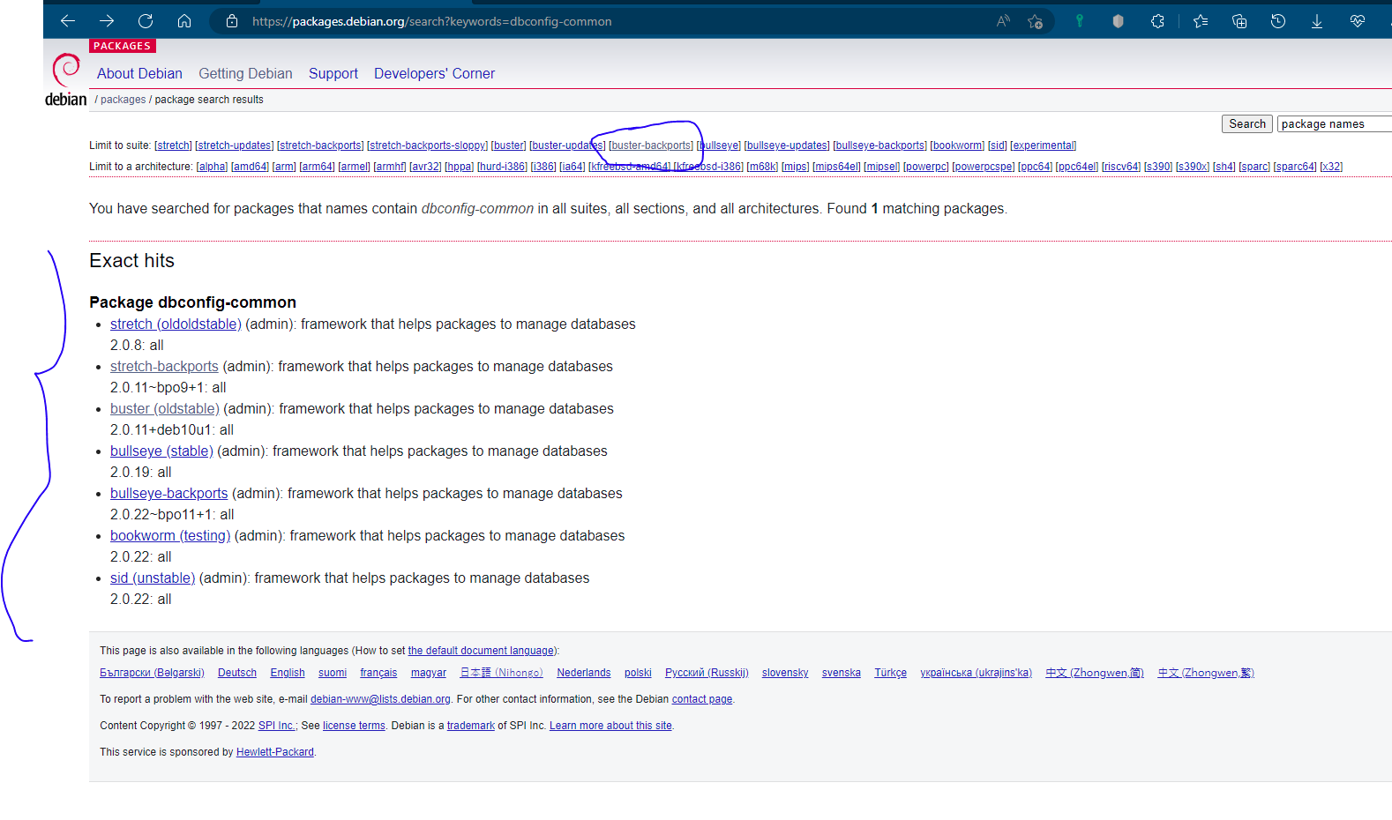Add this page to favorites star
This screenshot has height=820, width=1392.
[x=1036, y=21]
